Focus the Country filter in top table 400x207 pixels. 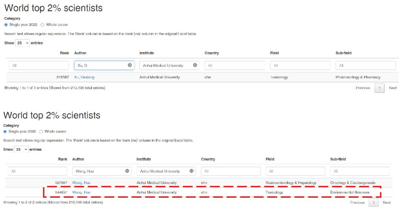coord(235,66)
